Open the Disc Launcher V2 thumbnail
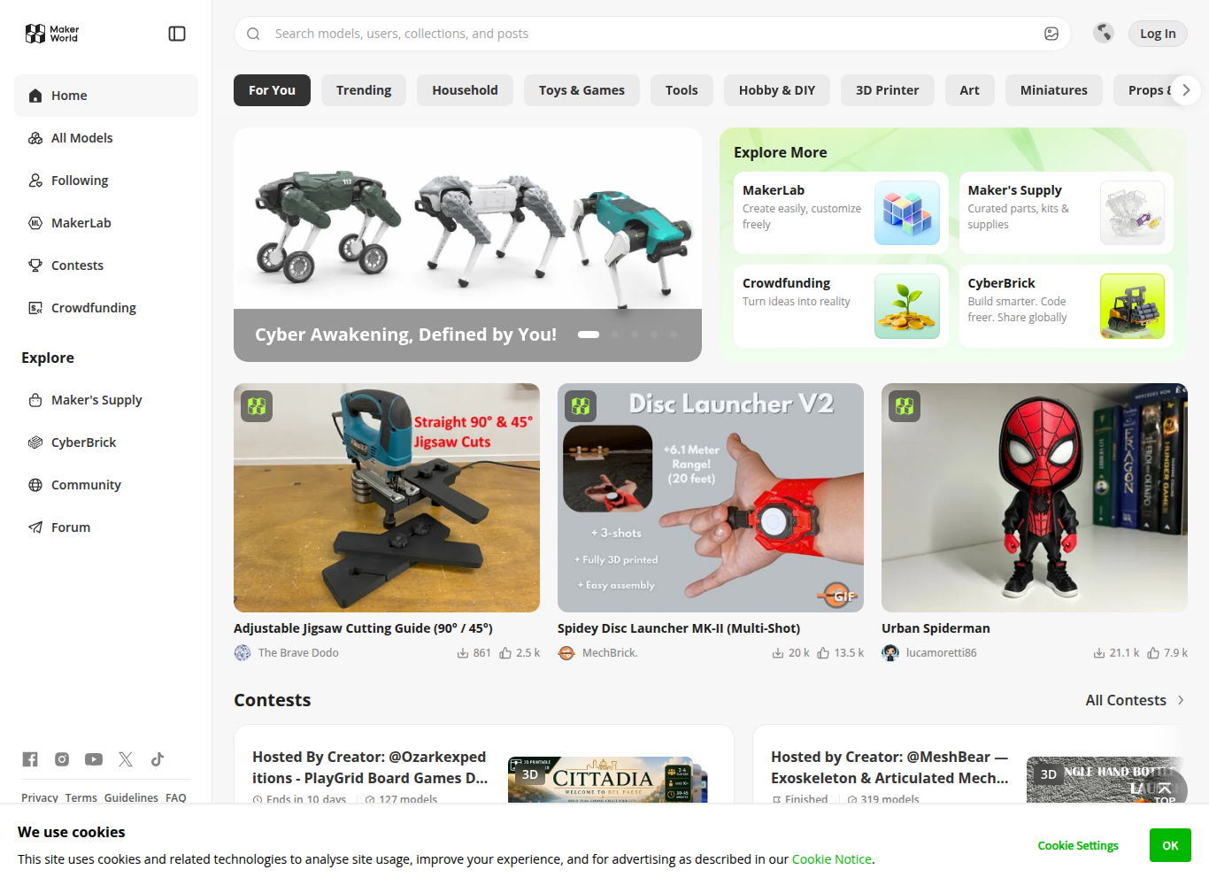Screen dimensions: 1209x885 coord(711,497)
